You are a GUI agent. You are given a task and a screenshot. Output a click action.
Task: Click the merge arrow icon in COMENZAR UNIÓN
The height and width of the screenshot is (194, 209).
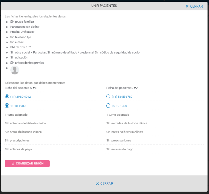13,164
